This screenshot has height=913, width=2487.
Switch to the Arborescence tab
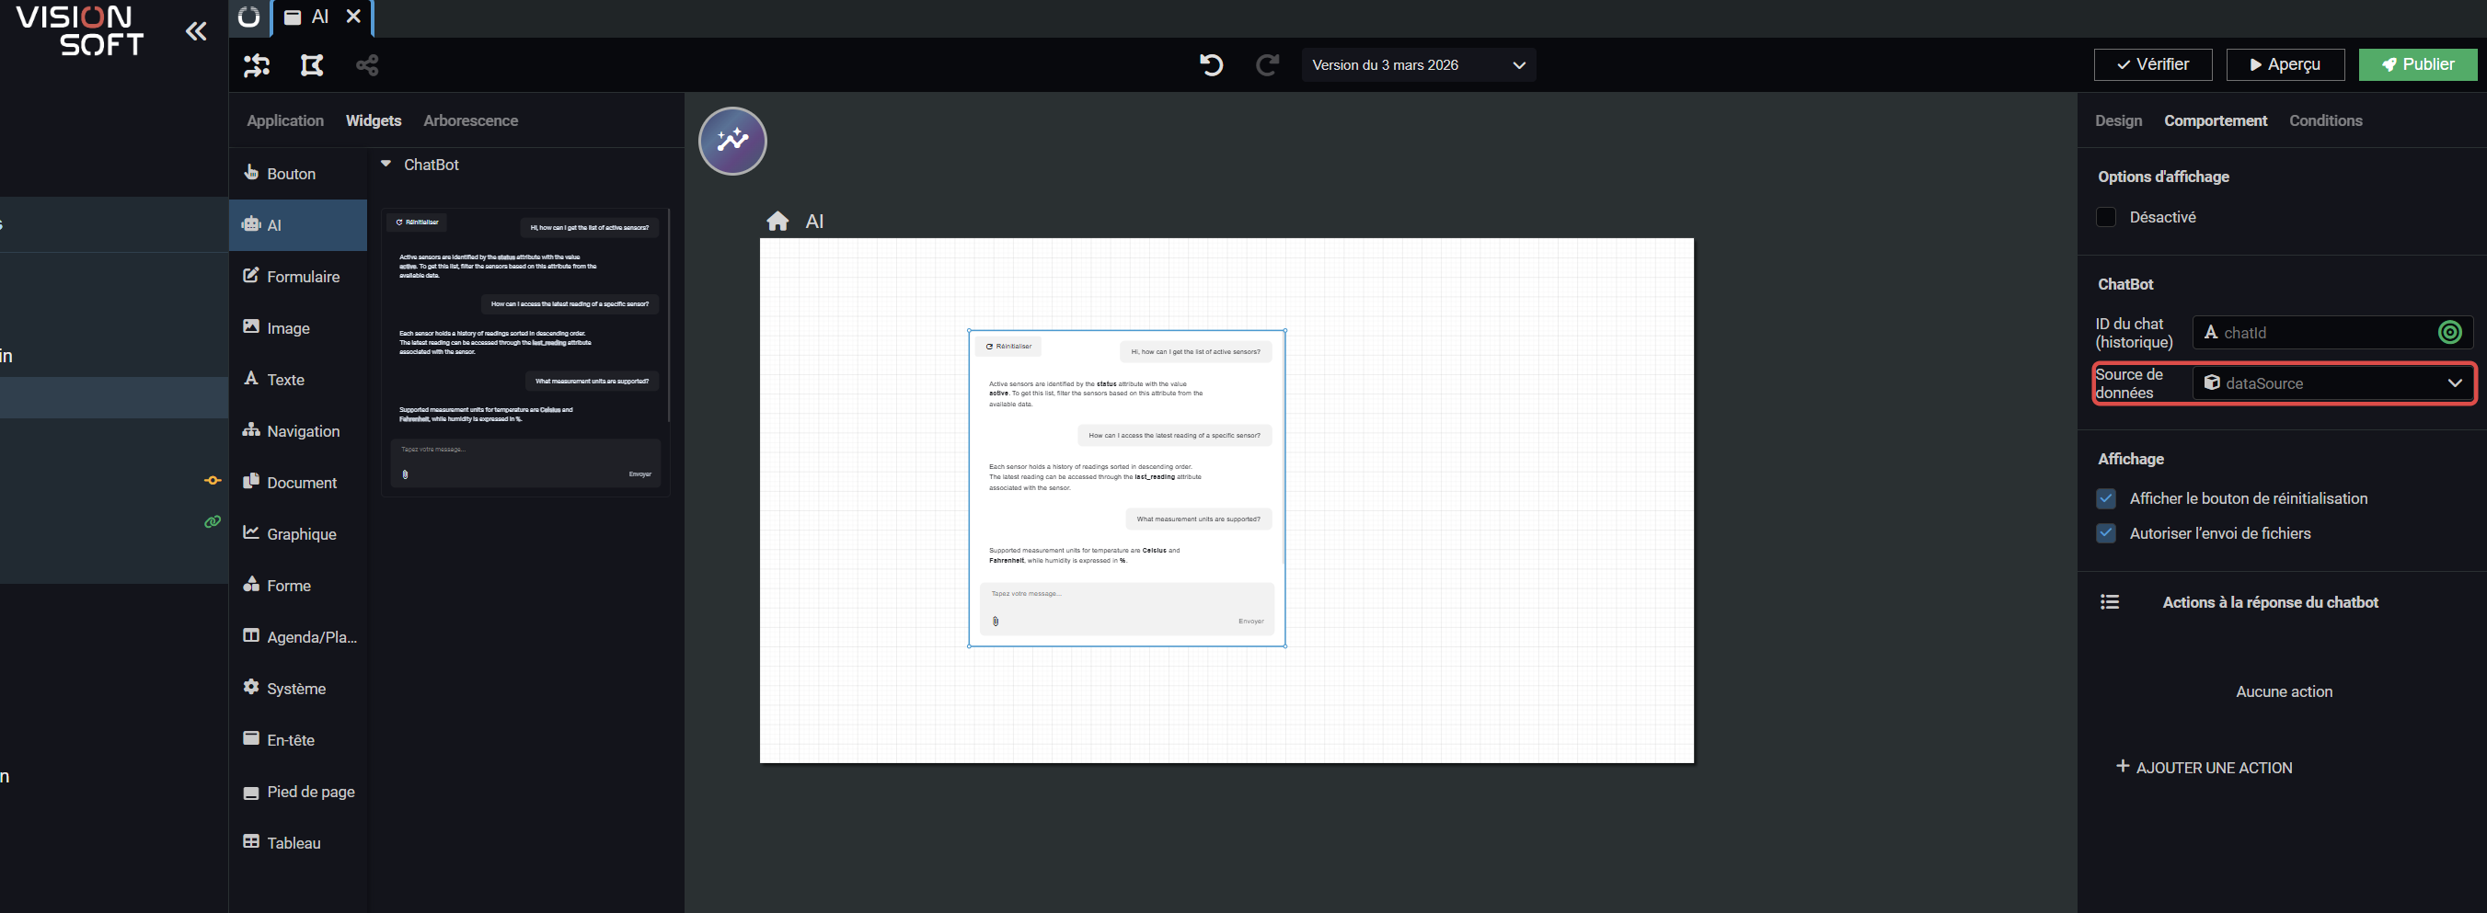[470, 120]
